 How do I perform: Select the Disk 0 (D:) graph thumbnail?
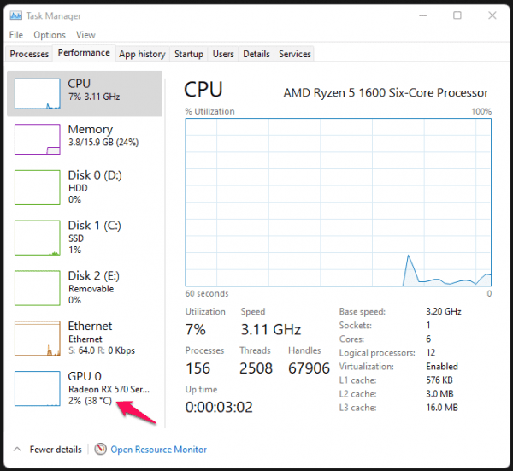click(38, 187)
